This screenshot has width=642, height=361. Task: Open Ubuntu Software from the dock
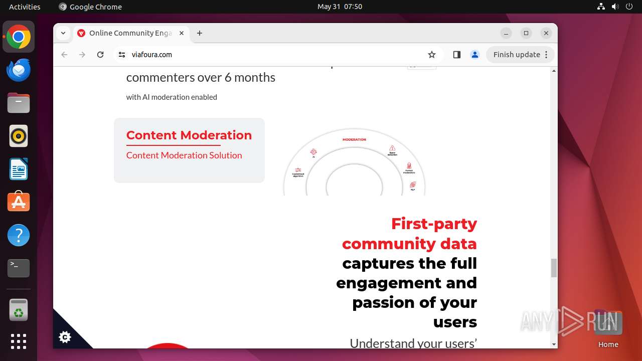click(x=19, y=202)
